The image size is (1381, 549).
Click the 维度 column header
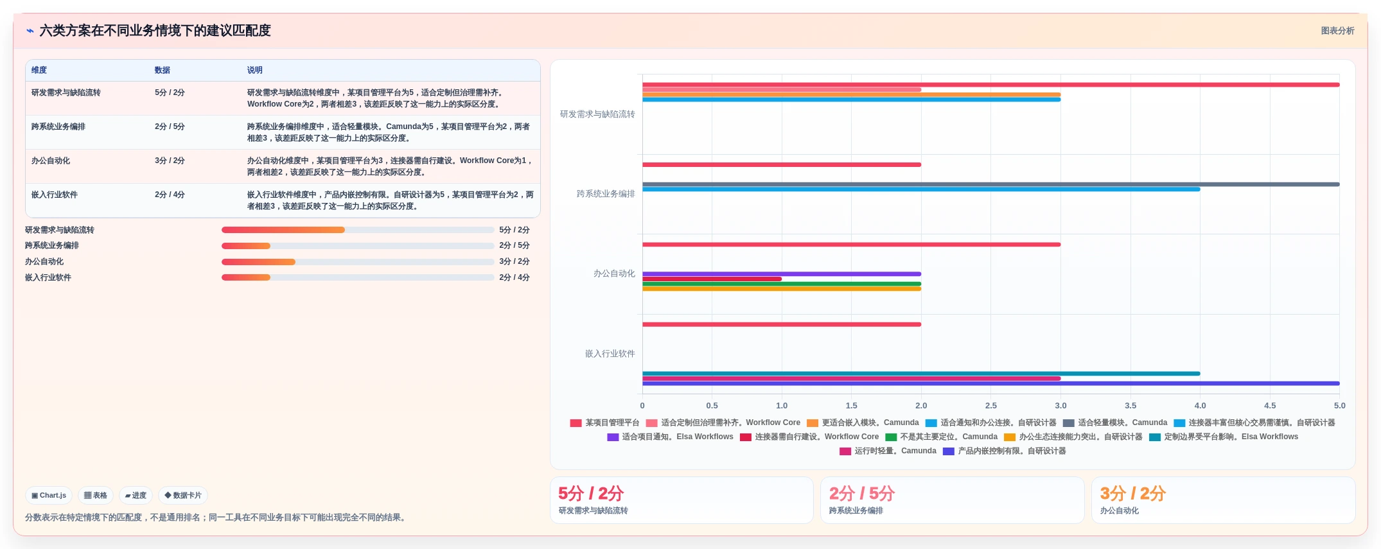pyautogui.click(x=39, y=70)
